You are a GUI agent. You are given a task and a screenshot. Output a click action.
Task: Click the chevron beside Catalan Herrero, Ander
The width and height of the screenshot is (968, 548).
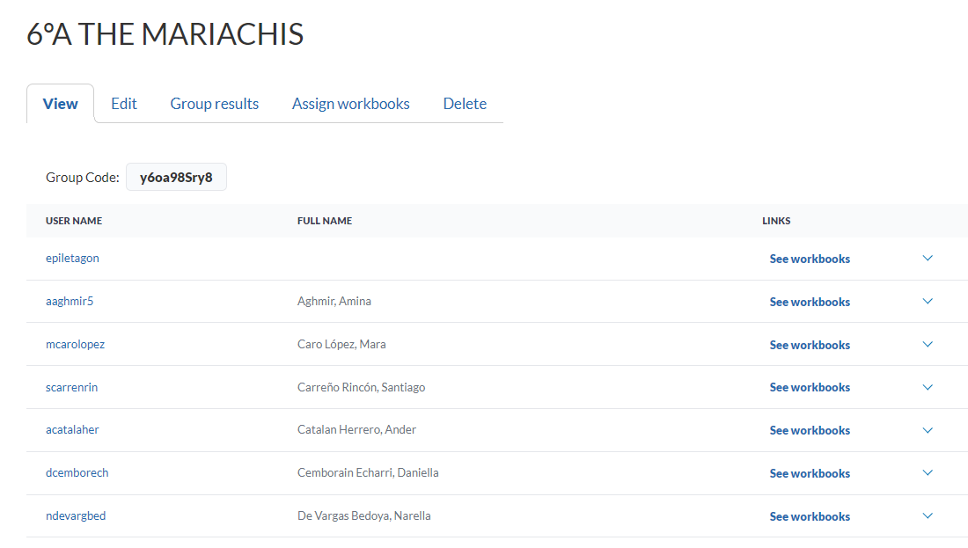tap(927, 430)
